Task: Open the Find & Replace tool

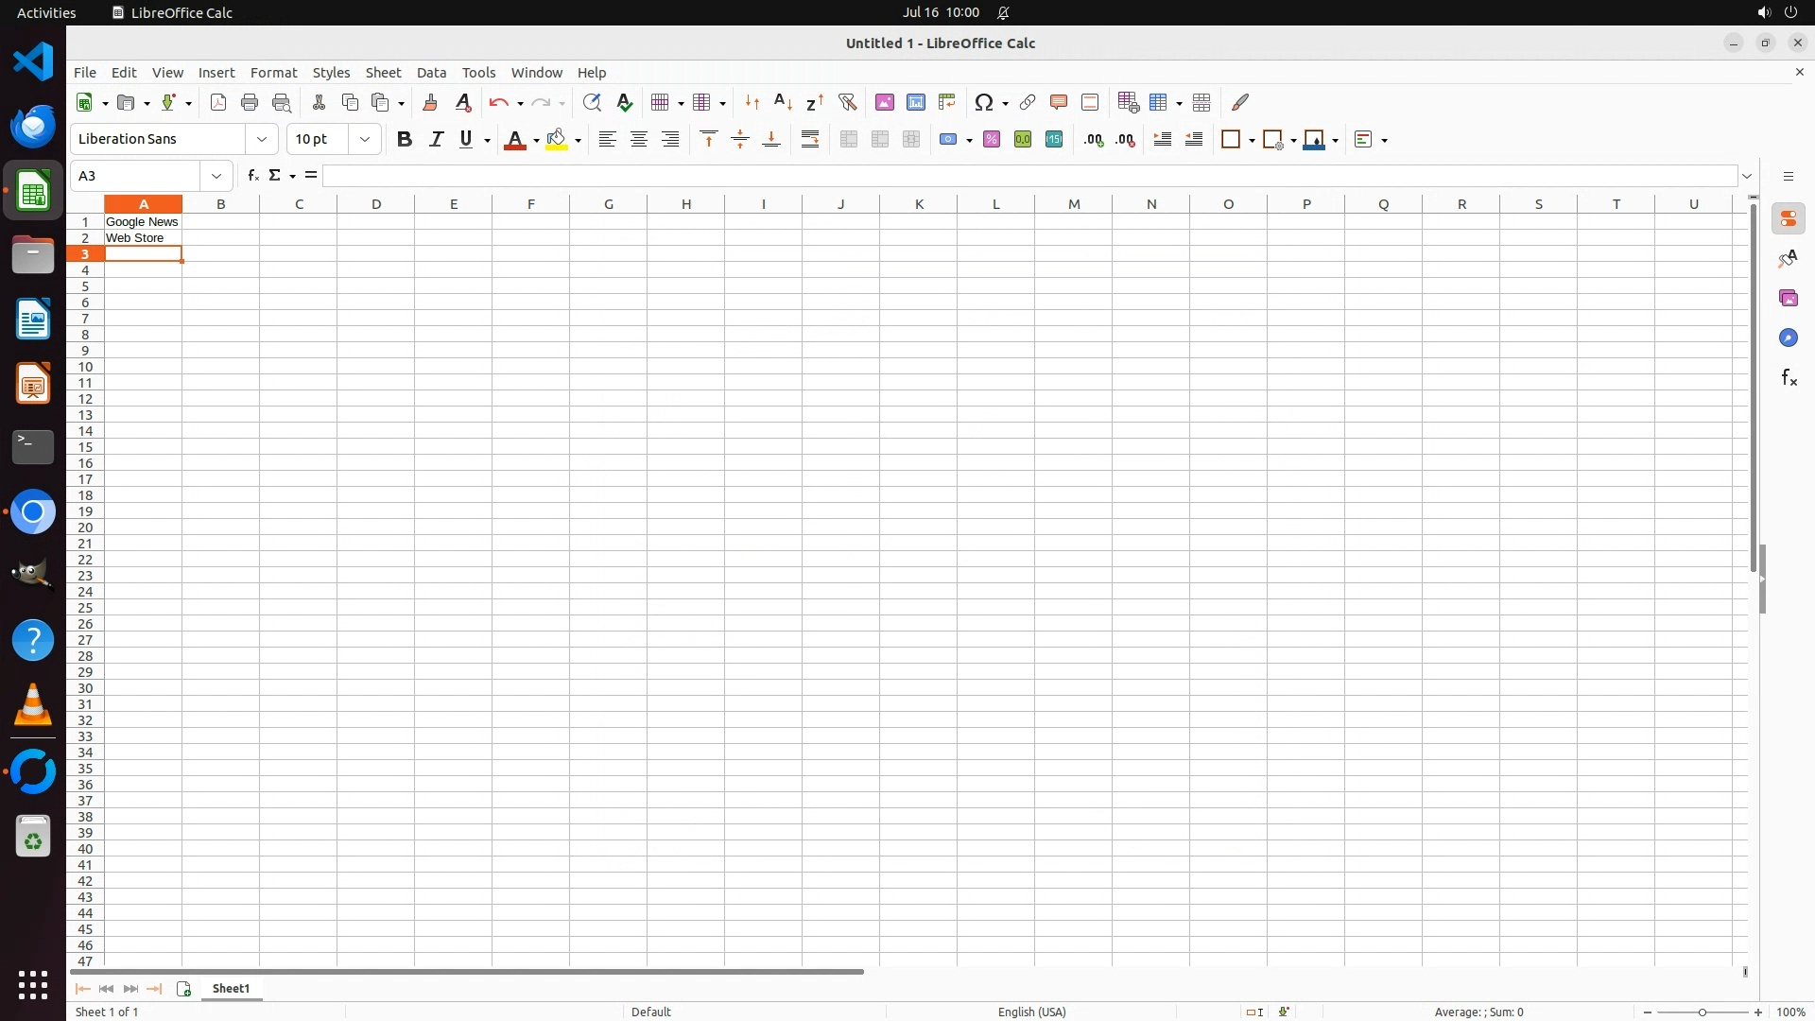Action: [x=592, y=102]
